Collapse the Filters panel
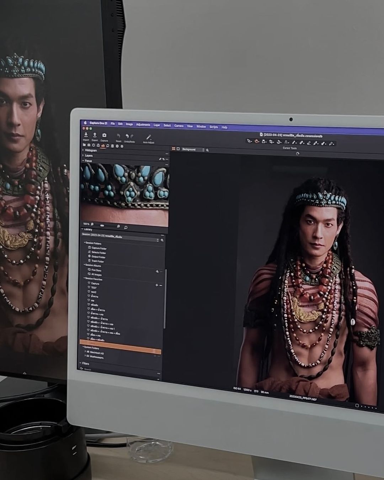384x480 pixels. point(80,363)
